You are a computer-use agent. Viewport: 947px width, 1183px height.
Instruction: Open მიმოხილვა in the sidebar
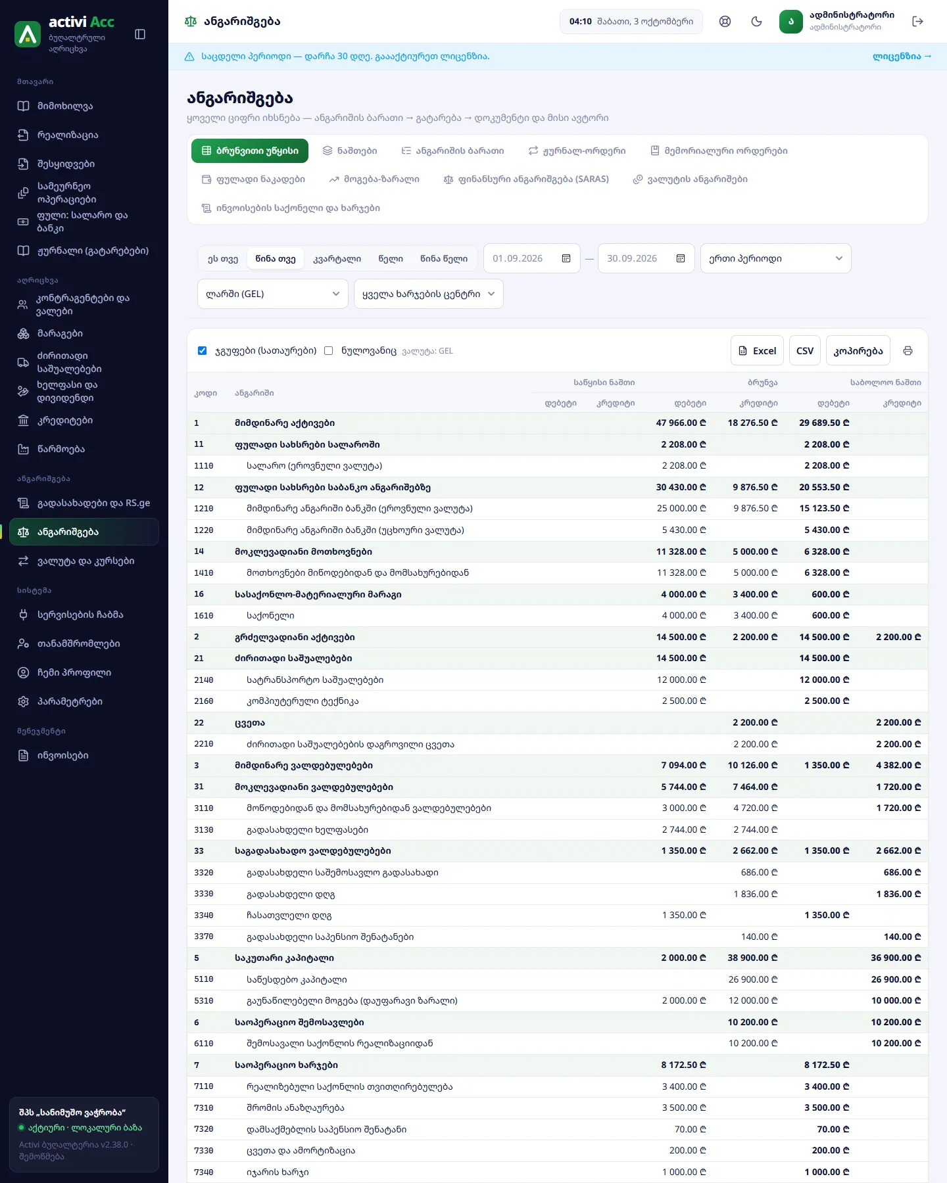[x=84, y=106]
